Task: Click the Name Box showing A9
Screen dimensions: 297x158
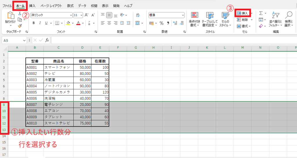Action: pos(12,40)
